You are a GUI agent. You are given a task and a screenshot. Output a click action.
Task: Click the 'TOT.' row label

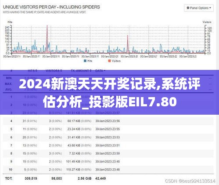[x=9, y=178]
